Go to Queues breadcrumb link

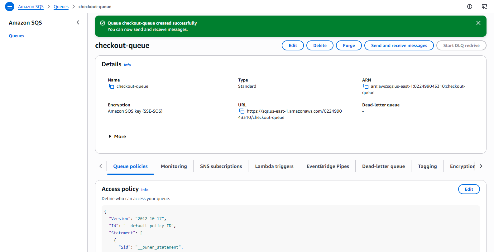[x=61, y=7]
